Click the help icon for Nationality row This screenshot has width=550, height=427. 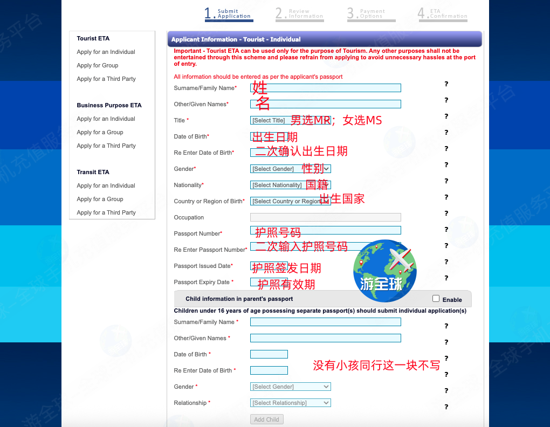(x=446, y=181)
